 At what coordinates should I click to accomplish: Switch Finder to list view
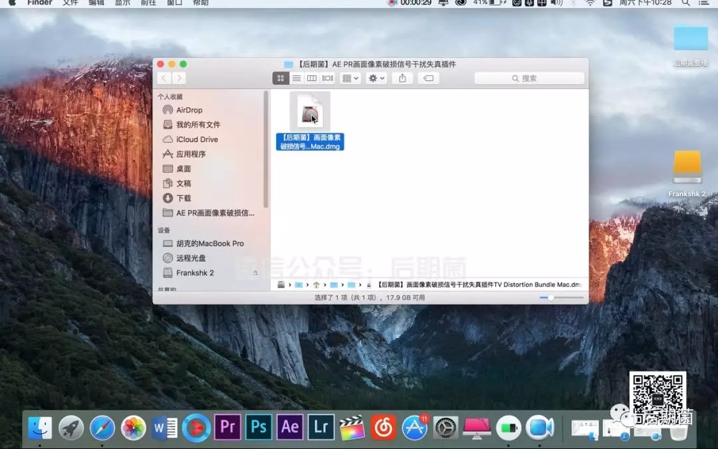click(x=297, y=78)
